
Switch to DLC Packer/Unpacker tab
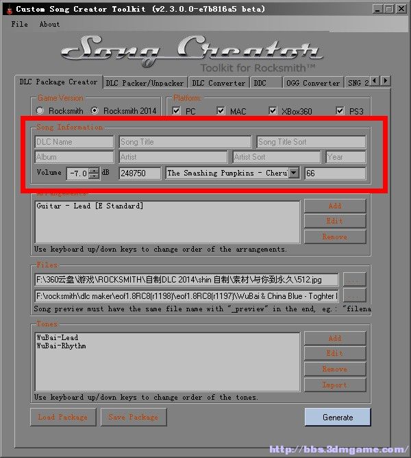click(145, 83)
